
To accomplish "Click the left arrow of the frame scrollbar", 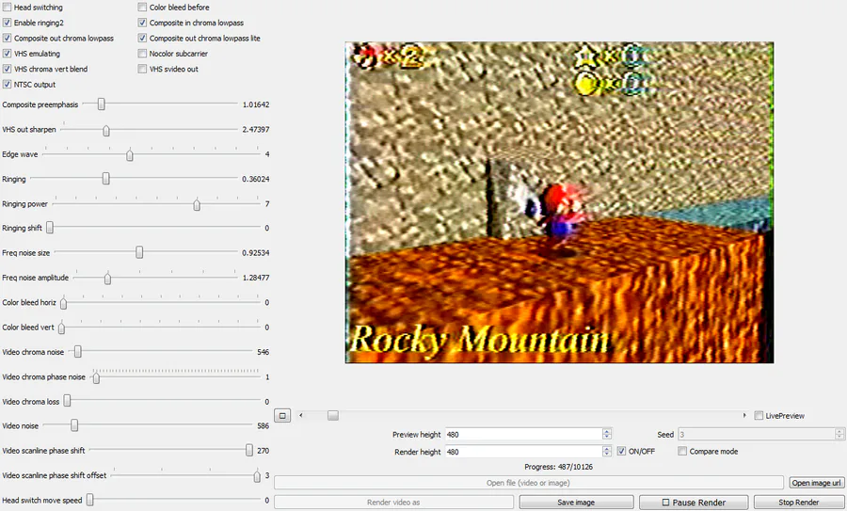I will (301, 415).
